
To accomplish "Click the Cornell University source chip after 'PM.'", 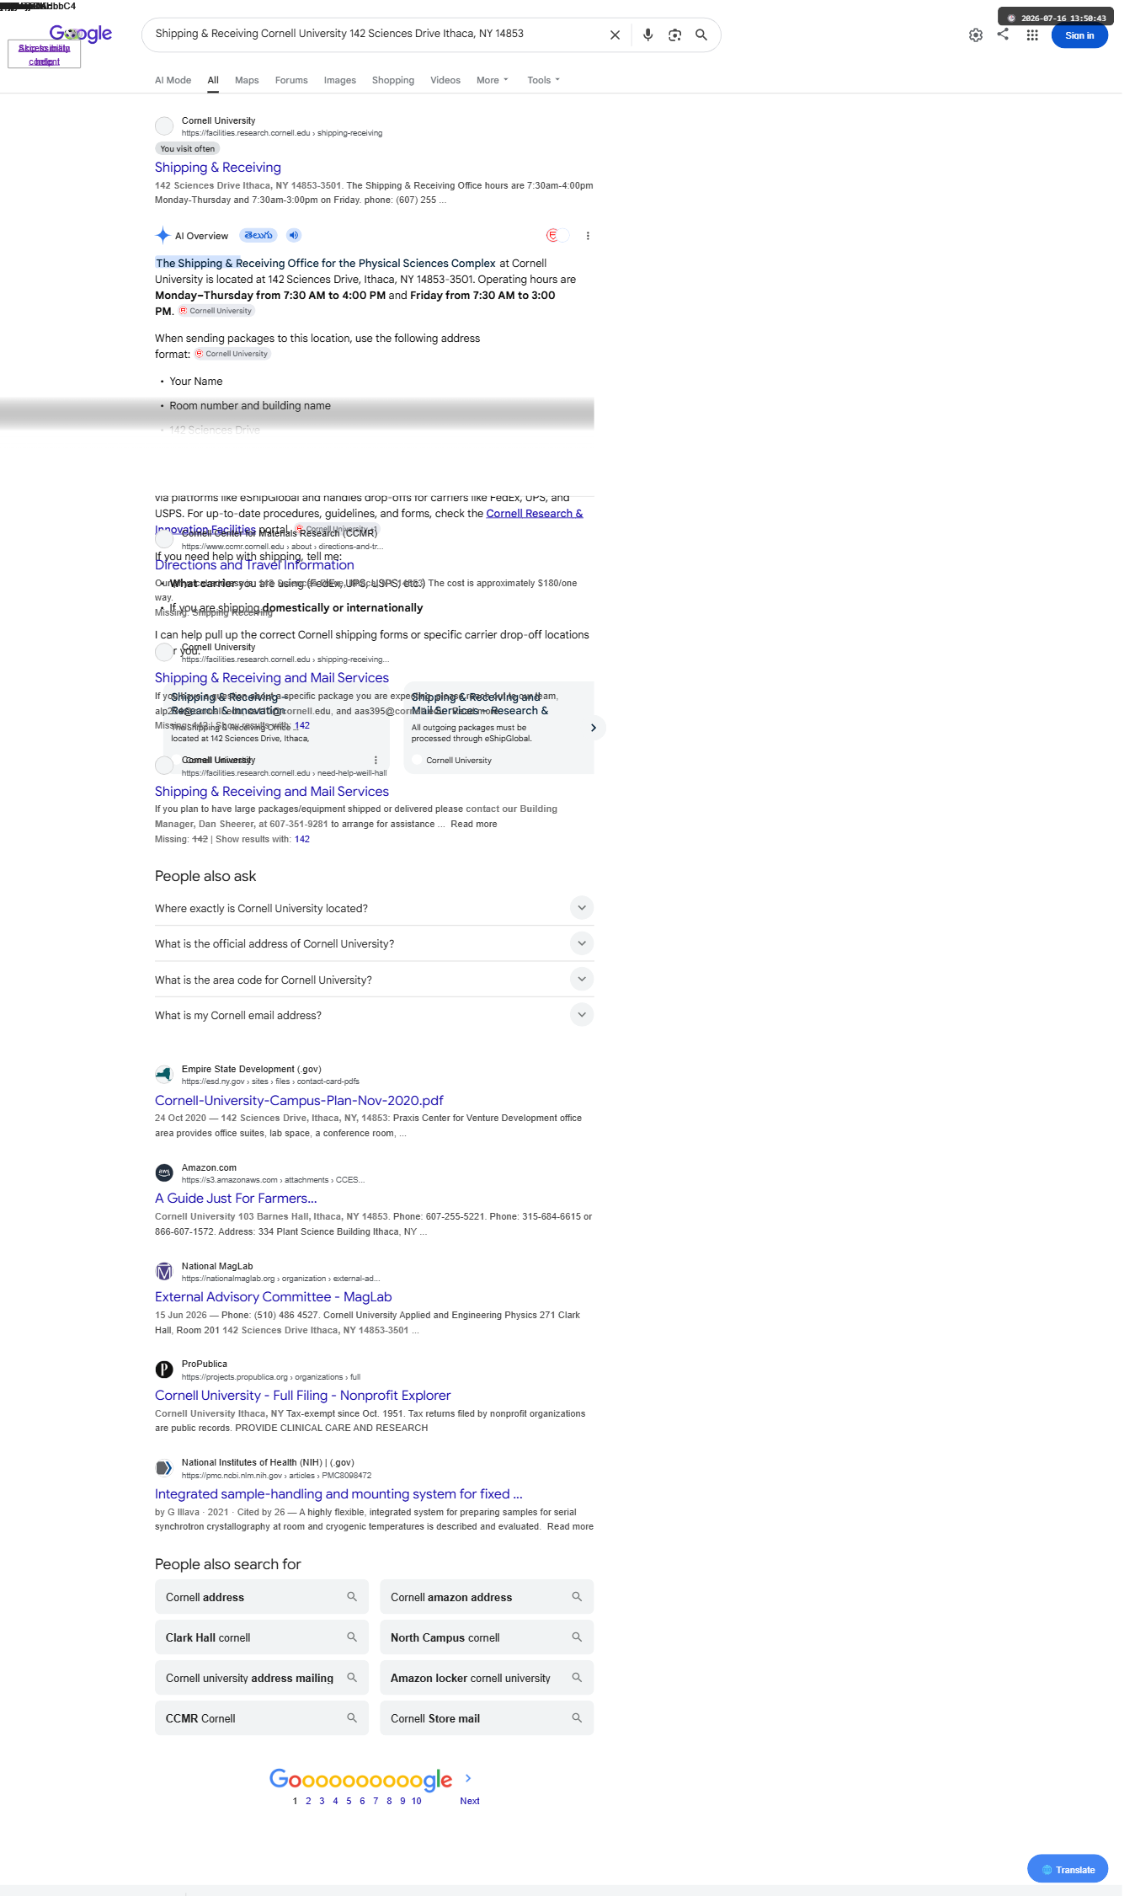I will (x=216, y=311).
